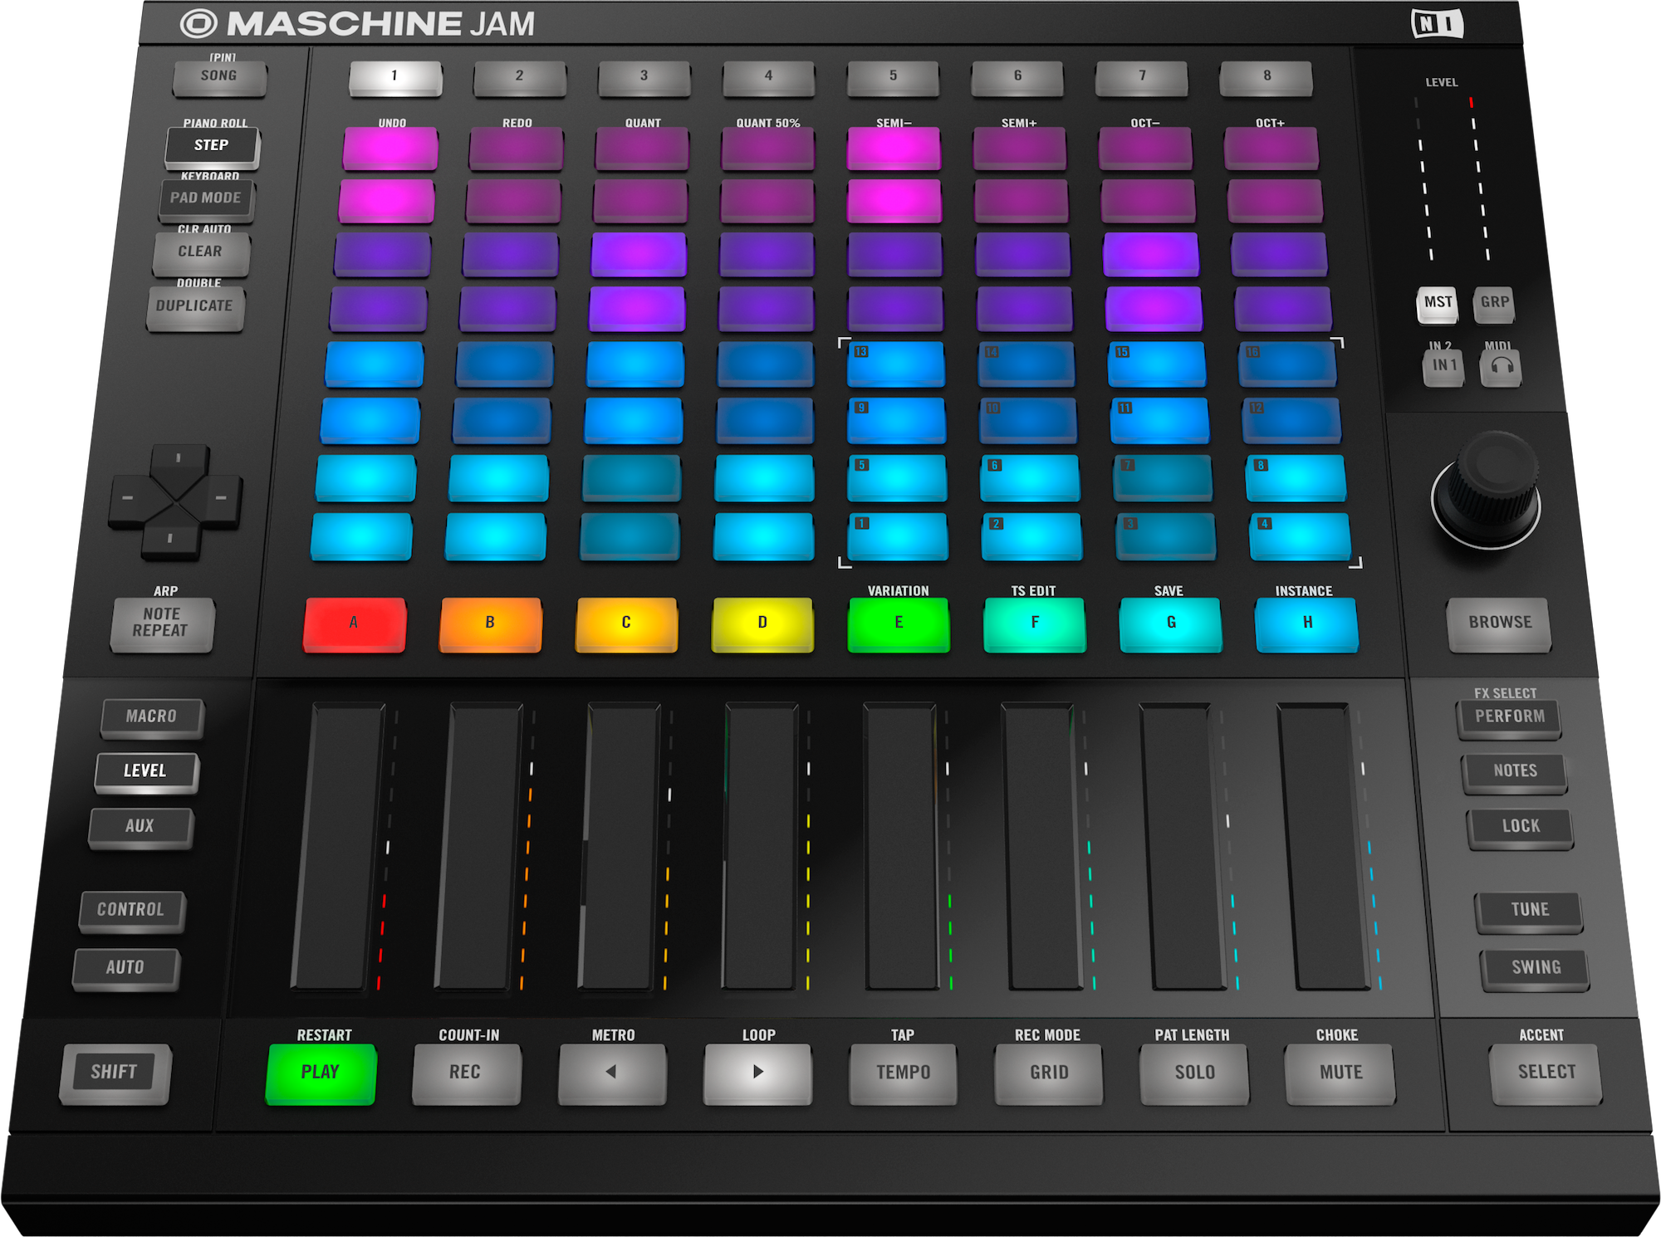This screenshot has height=1237, width=1661.
Task: Toggle MUTE mode
Action: click(1340, 1073)
